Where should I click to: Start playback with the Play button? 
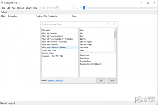pos(44,8)
